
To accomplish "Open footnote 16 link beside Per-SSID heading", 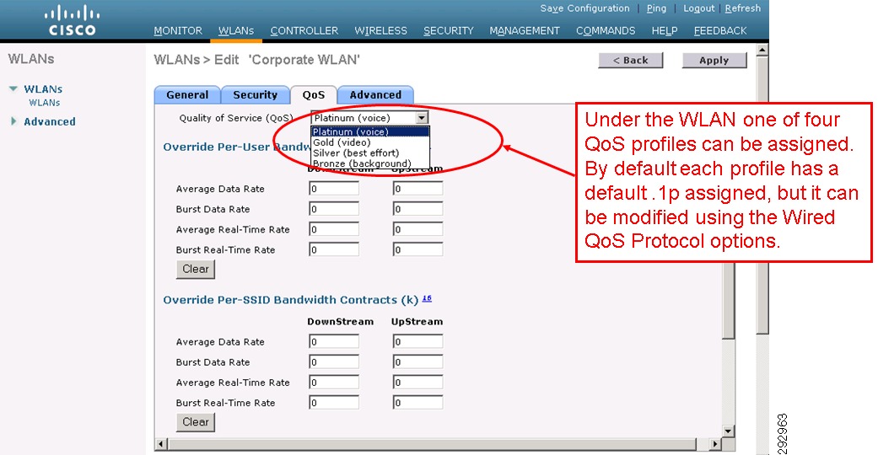I will [427, 298].
